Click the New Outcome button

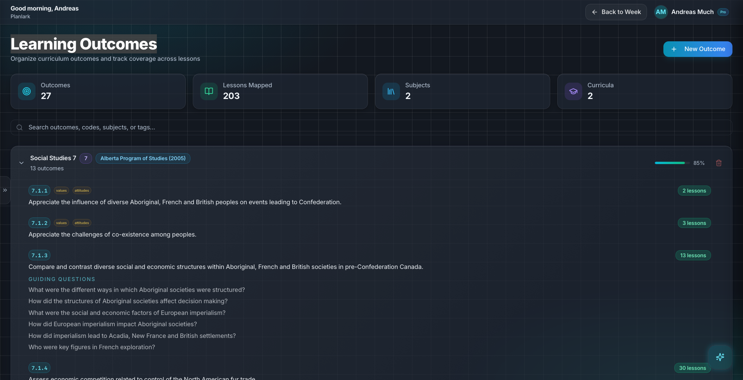[x=698, y=49]
